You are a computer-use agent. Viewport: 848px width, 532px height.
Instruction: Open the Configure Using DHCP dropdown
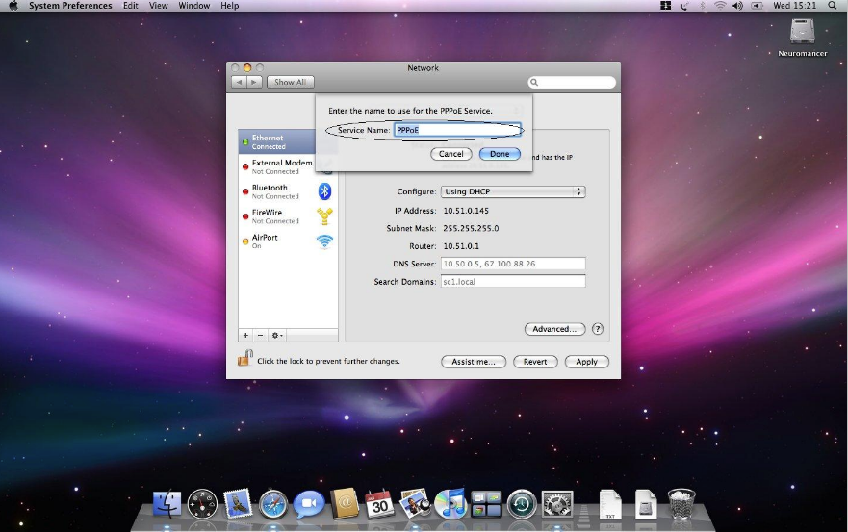coord(513,191)
